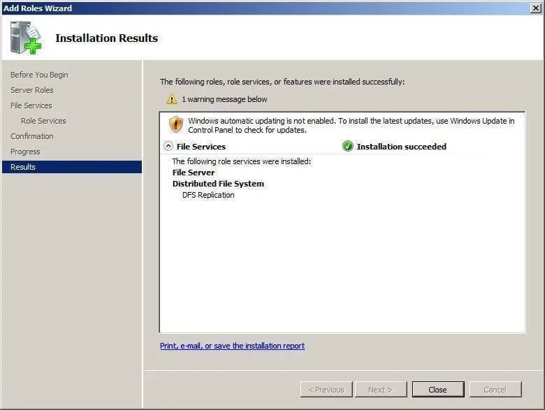The image size is (545, 410).
Task: Click the yellow warning triangle icon
Action: coord(171,99)
